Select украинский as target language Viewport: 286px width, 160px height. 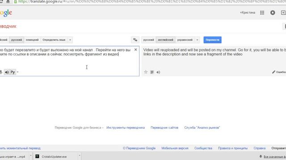tap(185, 40)
